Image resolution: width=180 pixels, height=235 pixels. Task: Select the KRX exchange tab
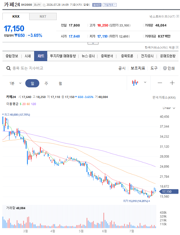[16, 16]
